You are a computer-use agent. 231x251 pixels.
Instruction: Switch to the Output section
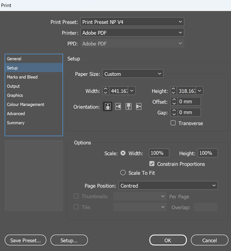pos(34,86)
